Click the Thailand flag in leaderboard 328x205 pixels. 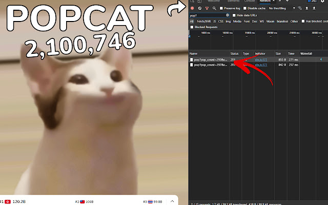pyautogui.click(x=150, y=201)
